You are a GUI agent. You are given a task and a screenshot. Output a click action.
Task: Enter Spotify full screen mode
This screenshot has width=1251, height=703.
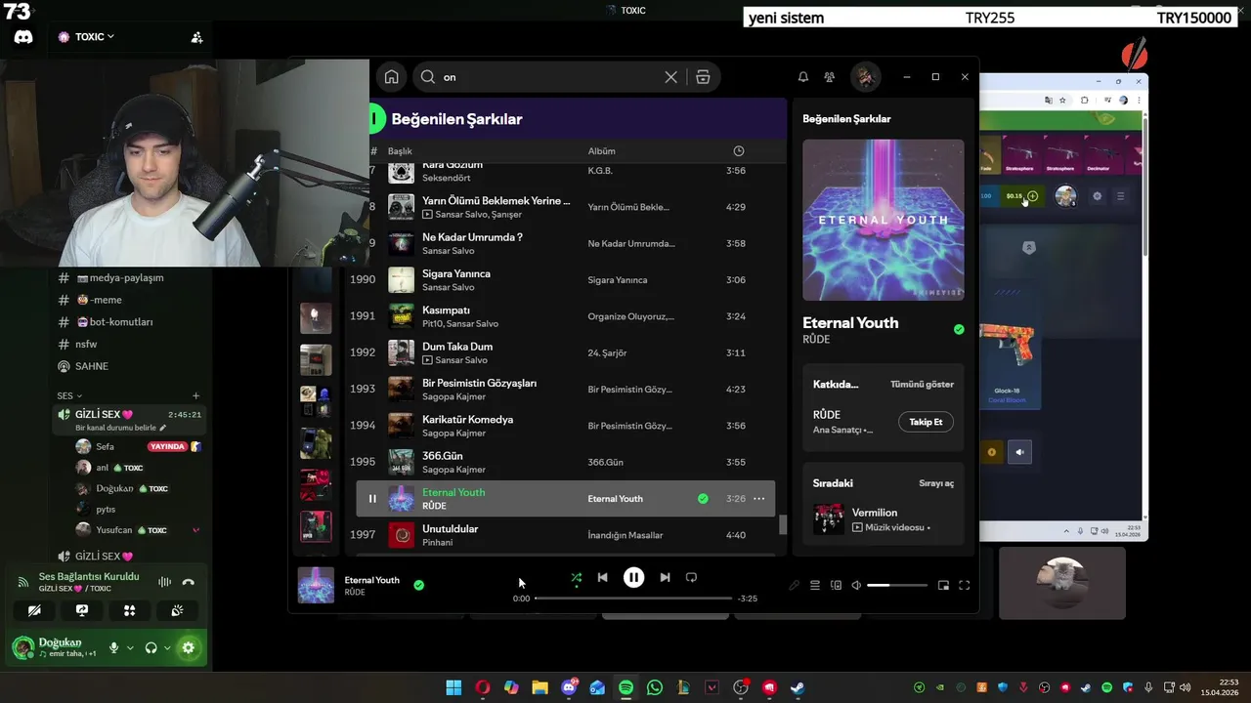pos(964,586)
